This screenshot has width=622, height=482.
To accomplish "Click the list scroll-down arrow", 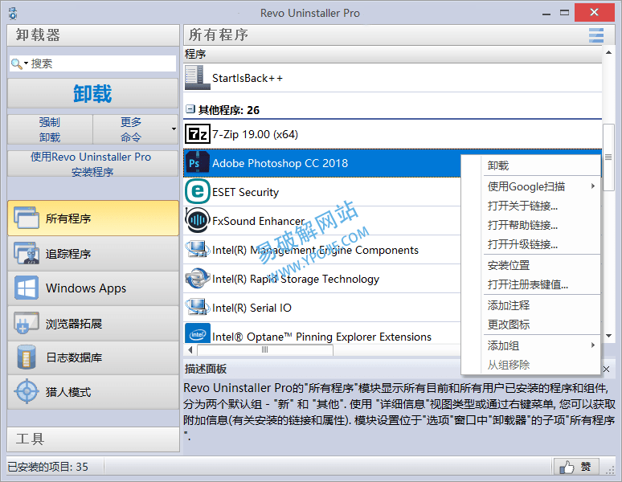I will click(608, 336).
